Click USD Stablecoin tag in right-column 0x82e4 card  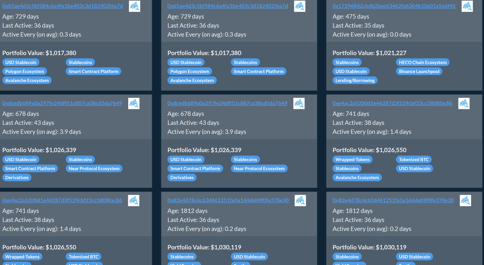(x=415, y=257)
